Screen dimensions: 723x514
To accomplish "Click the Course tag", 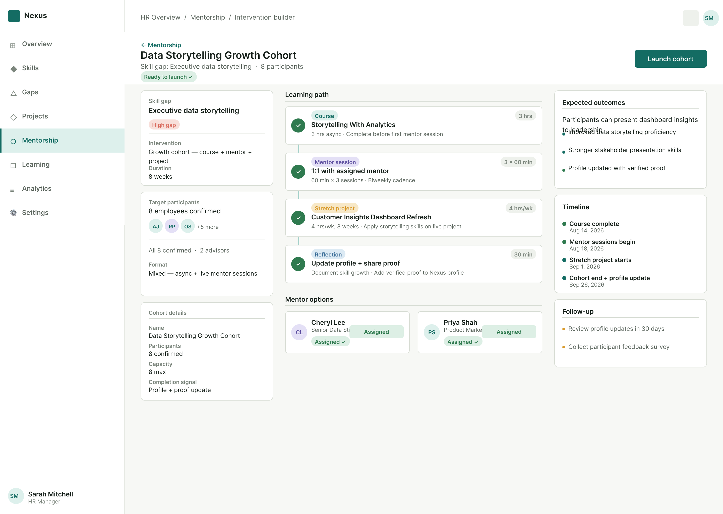I will point(324,116).
